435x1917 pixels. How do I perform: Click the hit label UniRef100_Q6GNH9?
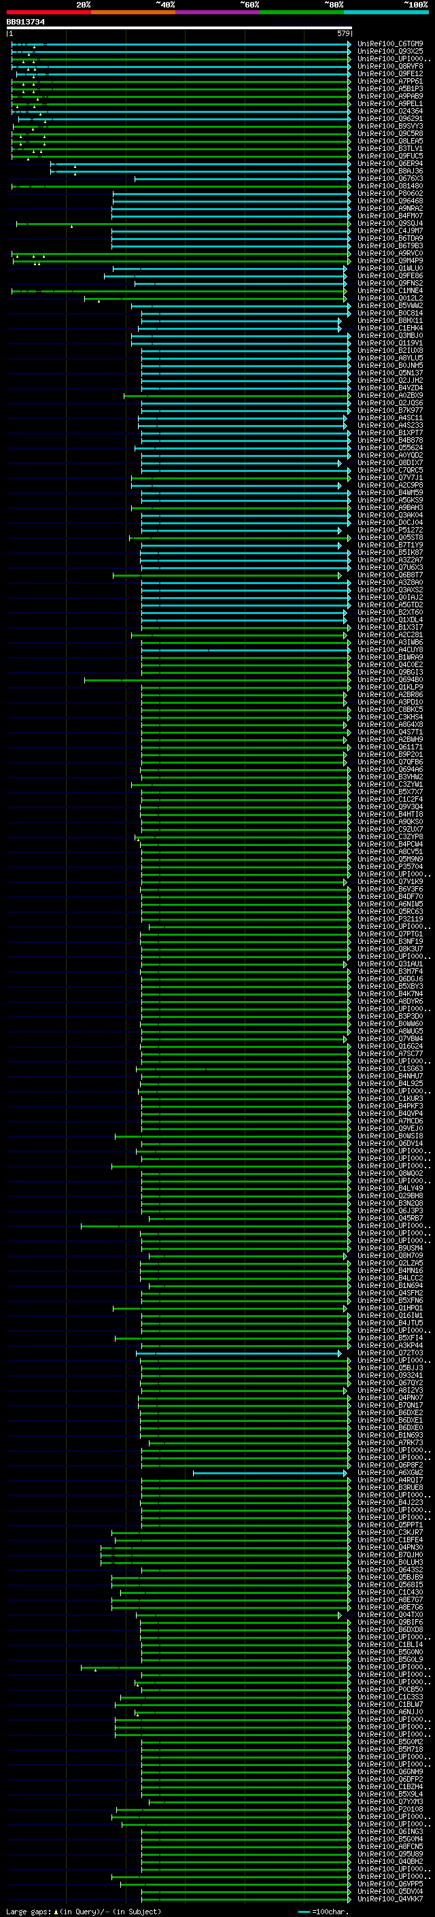[x=390, y=1772]
